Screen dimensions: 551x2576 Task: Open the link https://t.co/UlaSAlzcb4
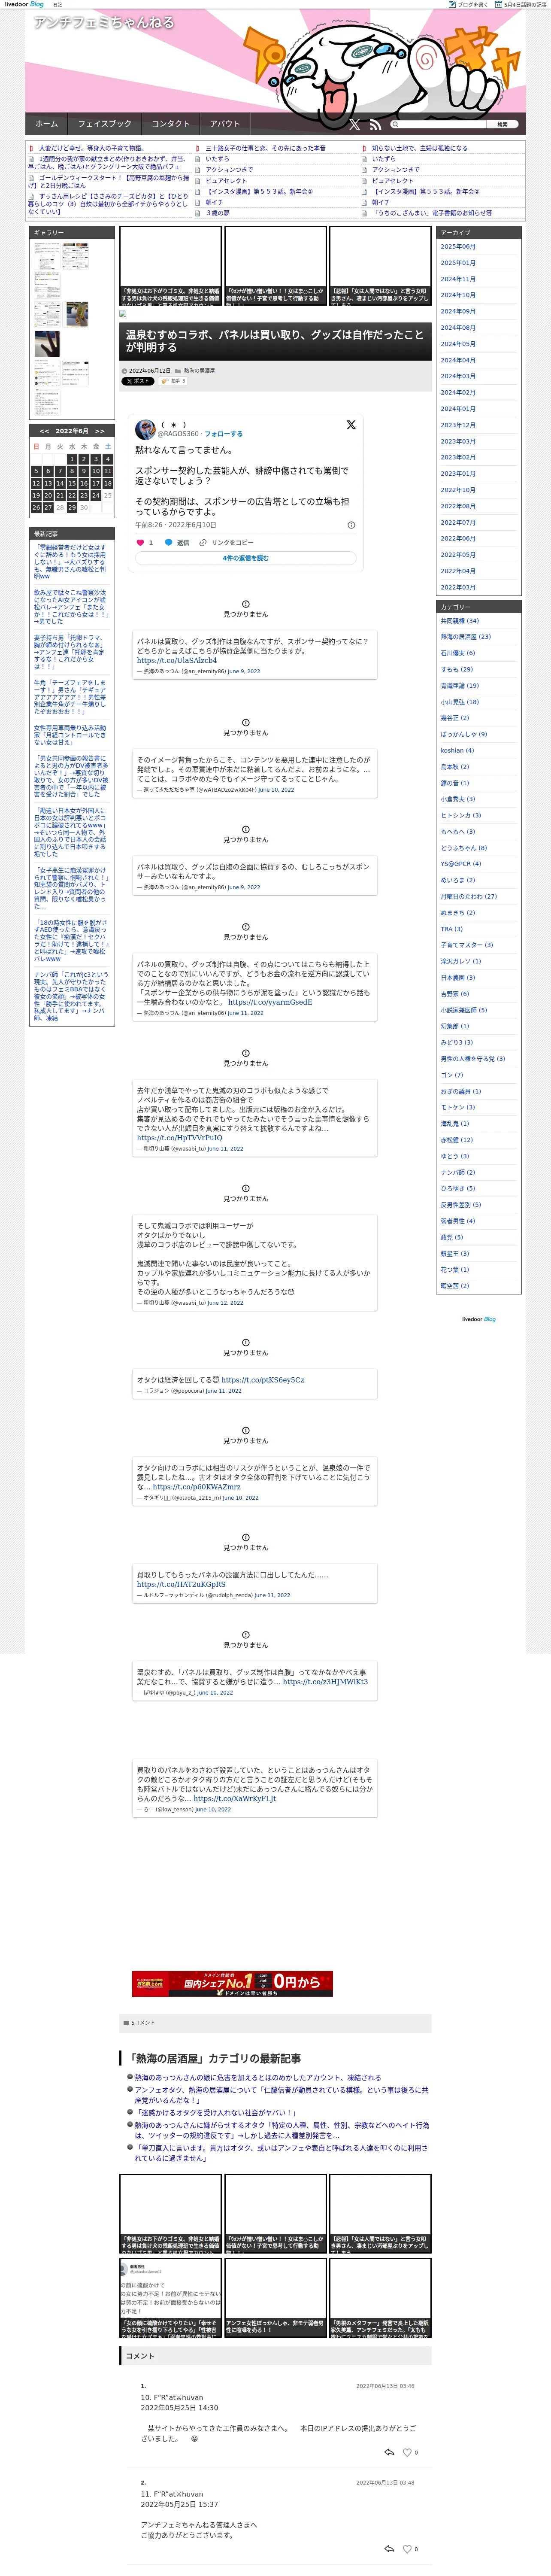177,660
